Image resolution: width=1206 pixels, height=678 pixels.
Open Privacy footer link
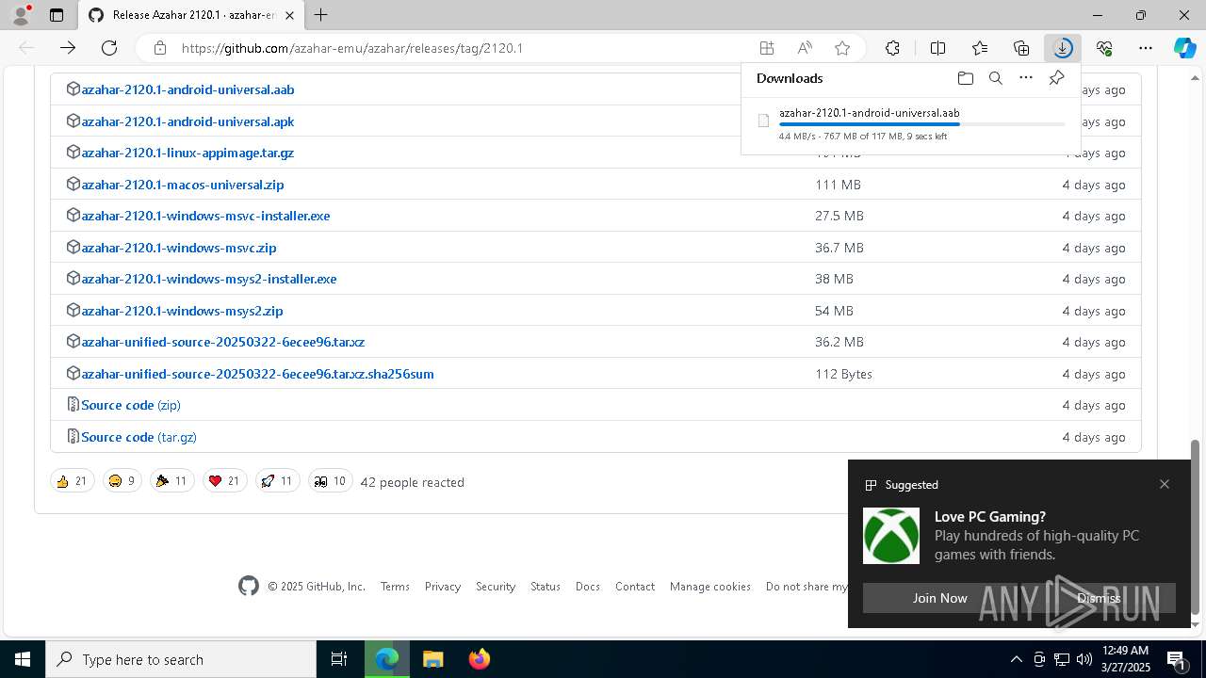[443, 586]
